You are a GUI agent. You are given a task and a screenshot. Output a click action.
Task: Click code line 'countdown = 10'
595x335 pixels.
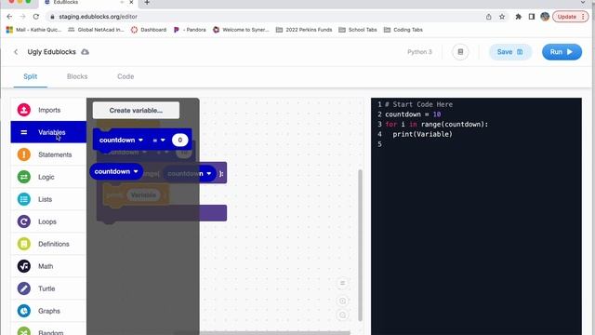click(x=413, y=114)
